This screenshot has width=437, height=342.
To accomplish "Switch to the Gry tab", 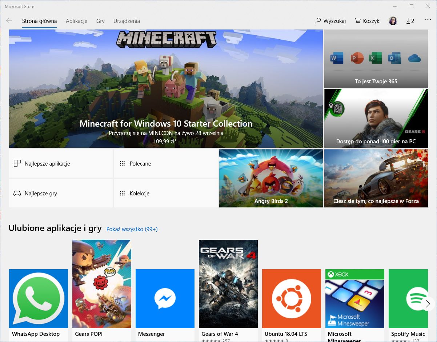I will pyautogui.click(x=100, y=21).
